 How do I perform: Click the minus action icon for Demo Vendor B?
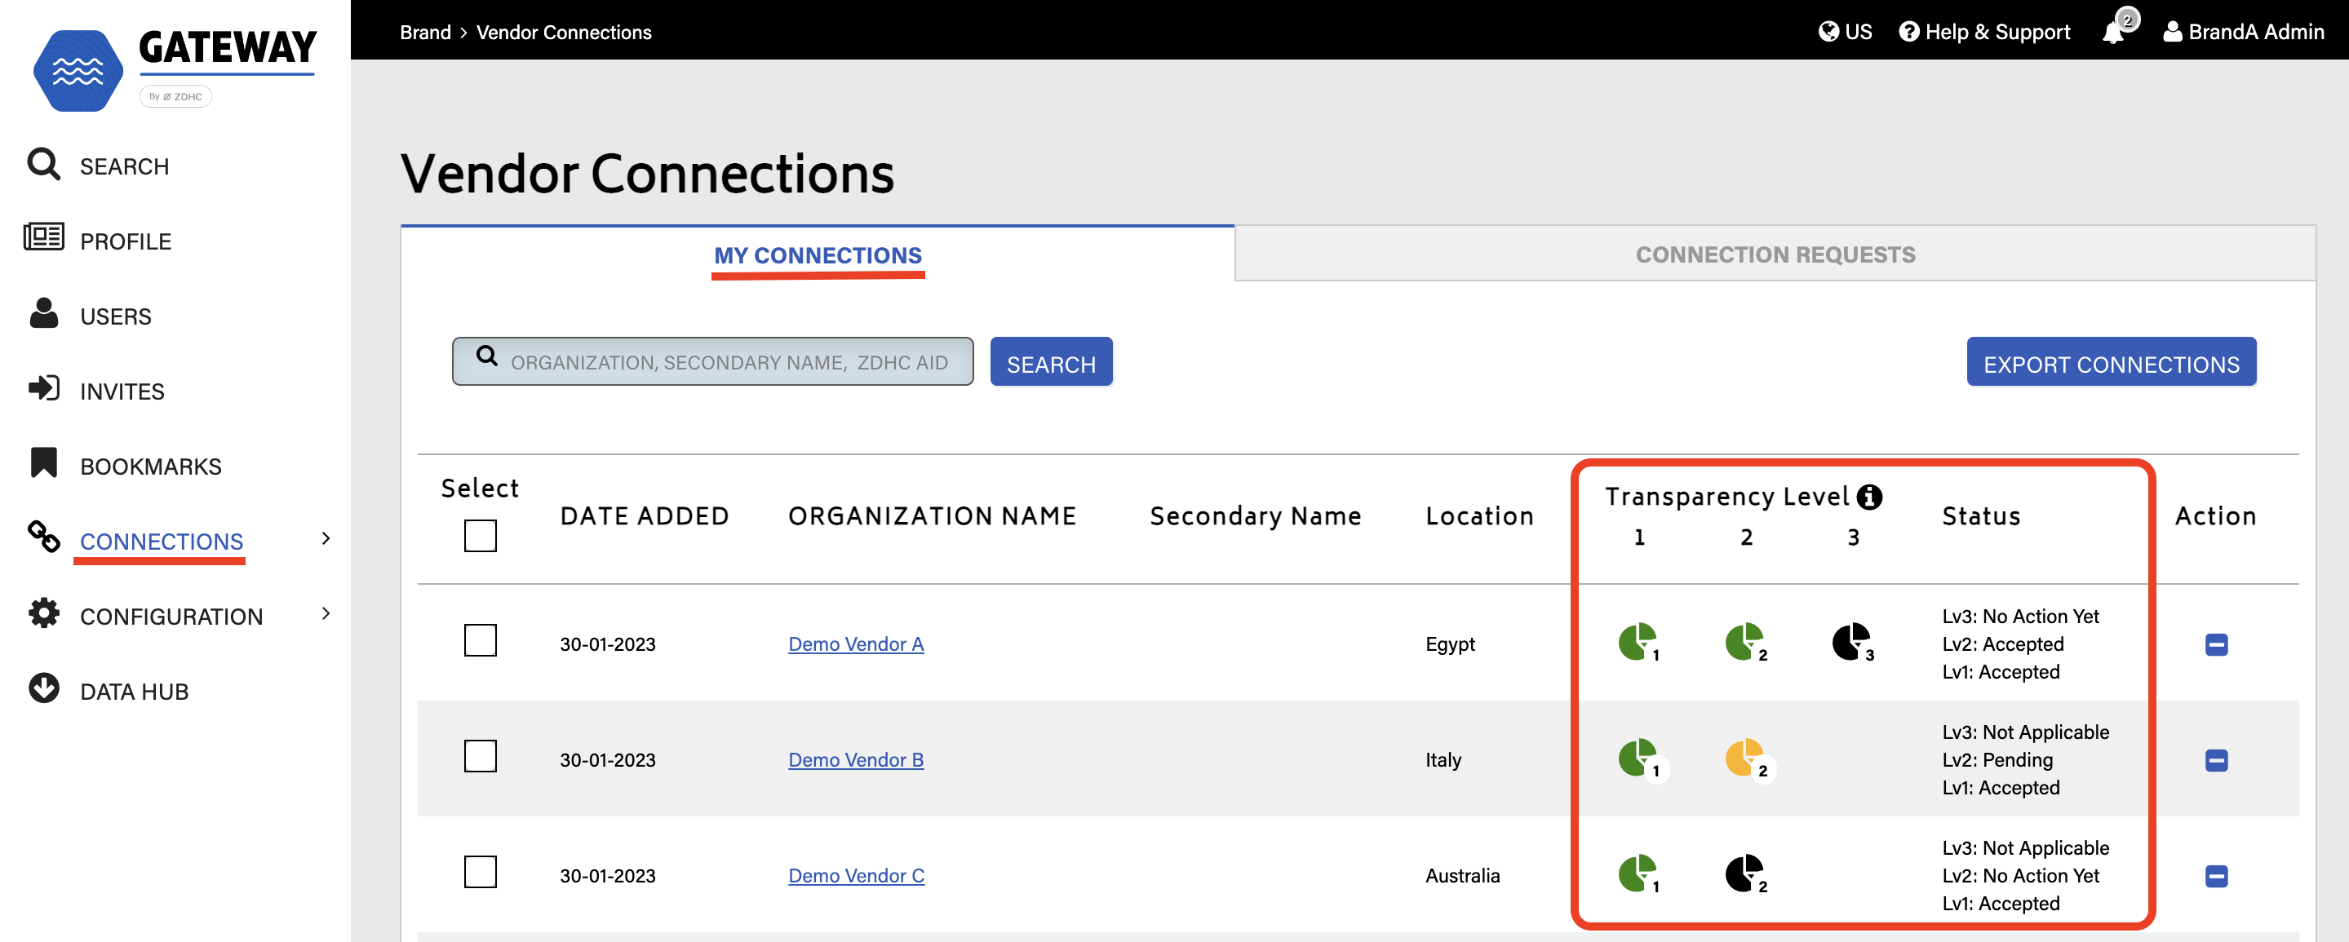(2216, 760)
